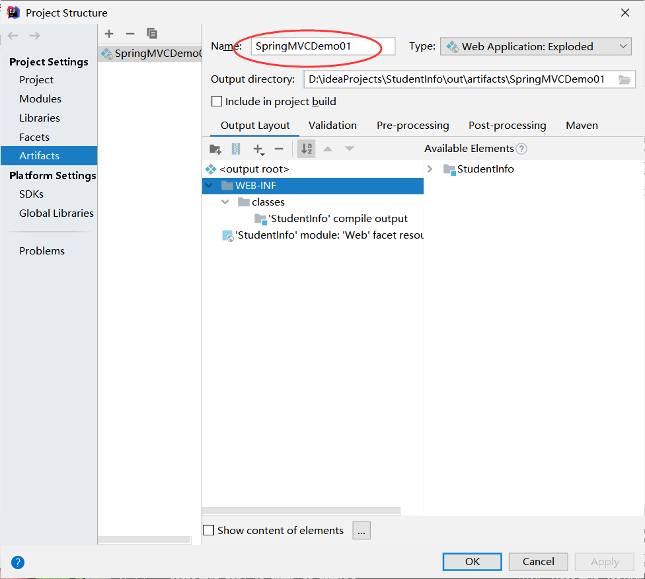The image size is (645, 579).
Task: Click the IntelliJ logo in title bar
Action: click(13, 13)
